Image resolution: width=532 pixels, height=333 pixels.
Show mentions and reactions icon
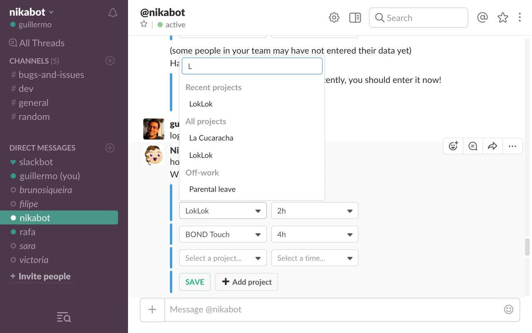(x=482, y=17)
